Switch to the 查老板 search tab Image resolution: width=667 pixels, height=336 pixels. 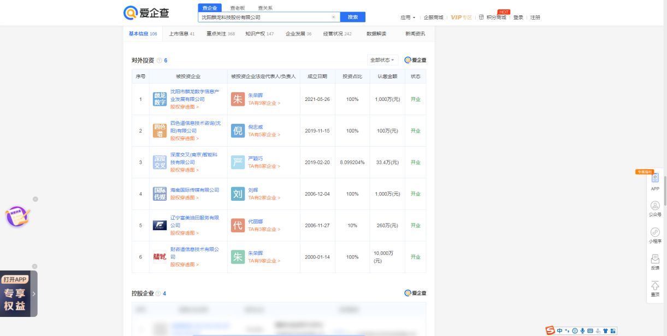tap(237, 8)
